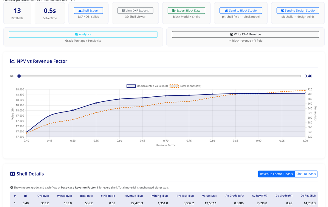Click Send to Design Studio button
328x207 pixels.
tap(298, 10)
